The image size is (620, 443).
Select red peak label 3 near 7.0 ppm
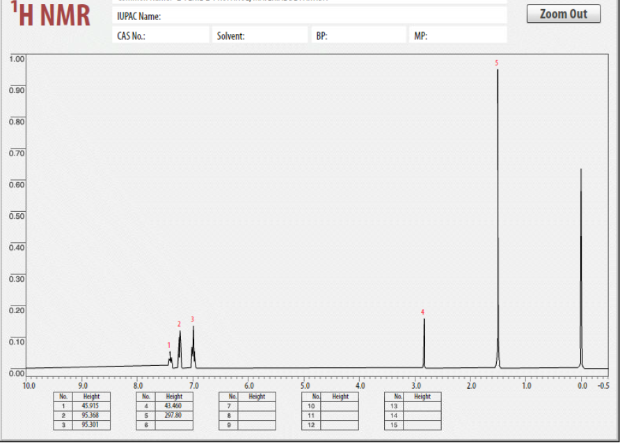191,321
